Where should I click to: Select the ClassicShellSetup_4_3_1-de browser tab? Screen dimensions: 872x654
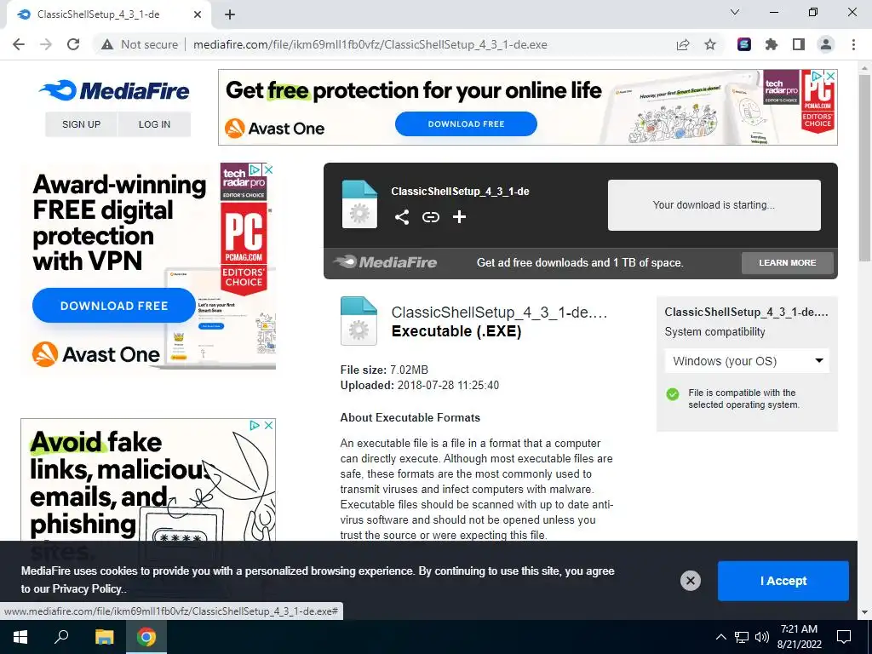pyautogui.click(x=108, y=14)
